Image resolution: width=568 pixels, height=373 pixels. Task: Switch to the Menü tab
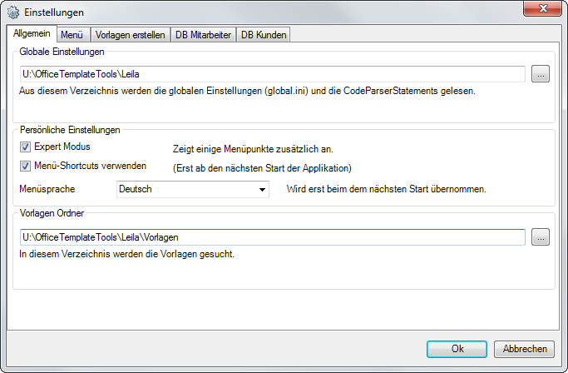tap(73, 34)
